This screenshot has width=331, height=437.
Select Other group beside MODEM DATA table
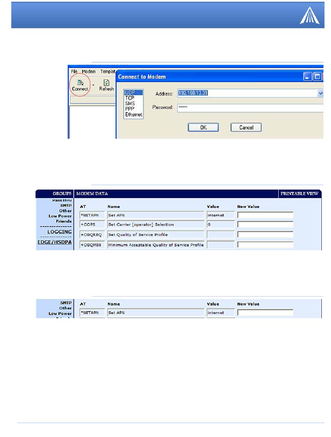pos(66,210)
